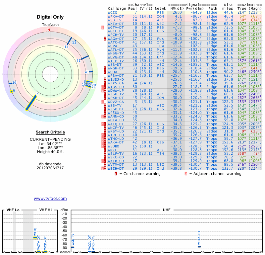265x255 pixels.
Task: Click the pink adjacent channel legend icon
Action: click(186, 173)
